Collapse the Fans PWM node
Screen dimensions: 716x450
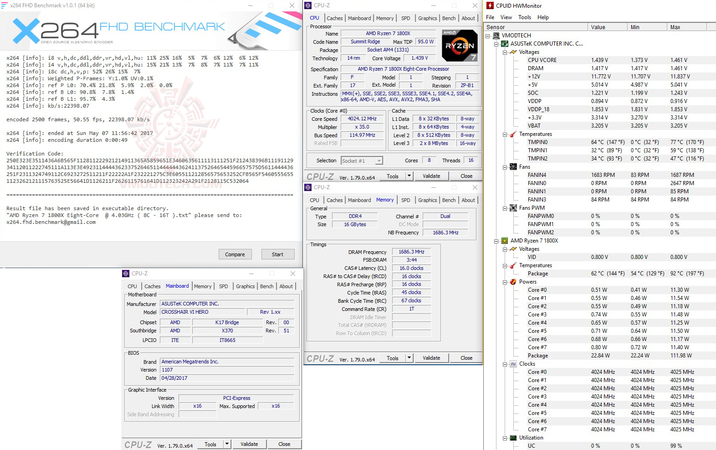coord(505,208)
